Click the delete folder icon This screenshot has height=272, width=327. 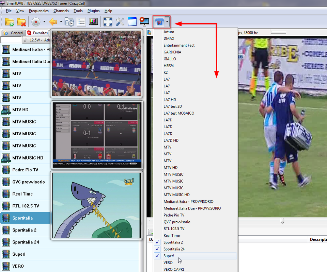coord(21,22)
